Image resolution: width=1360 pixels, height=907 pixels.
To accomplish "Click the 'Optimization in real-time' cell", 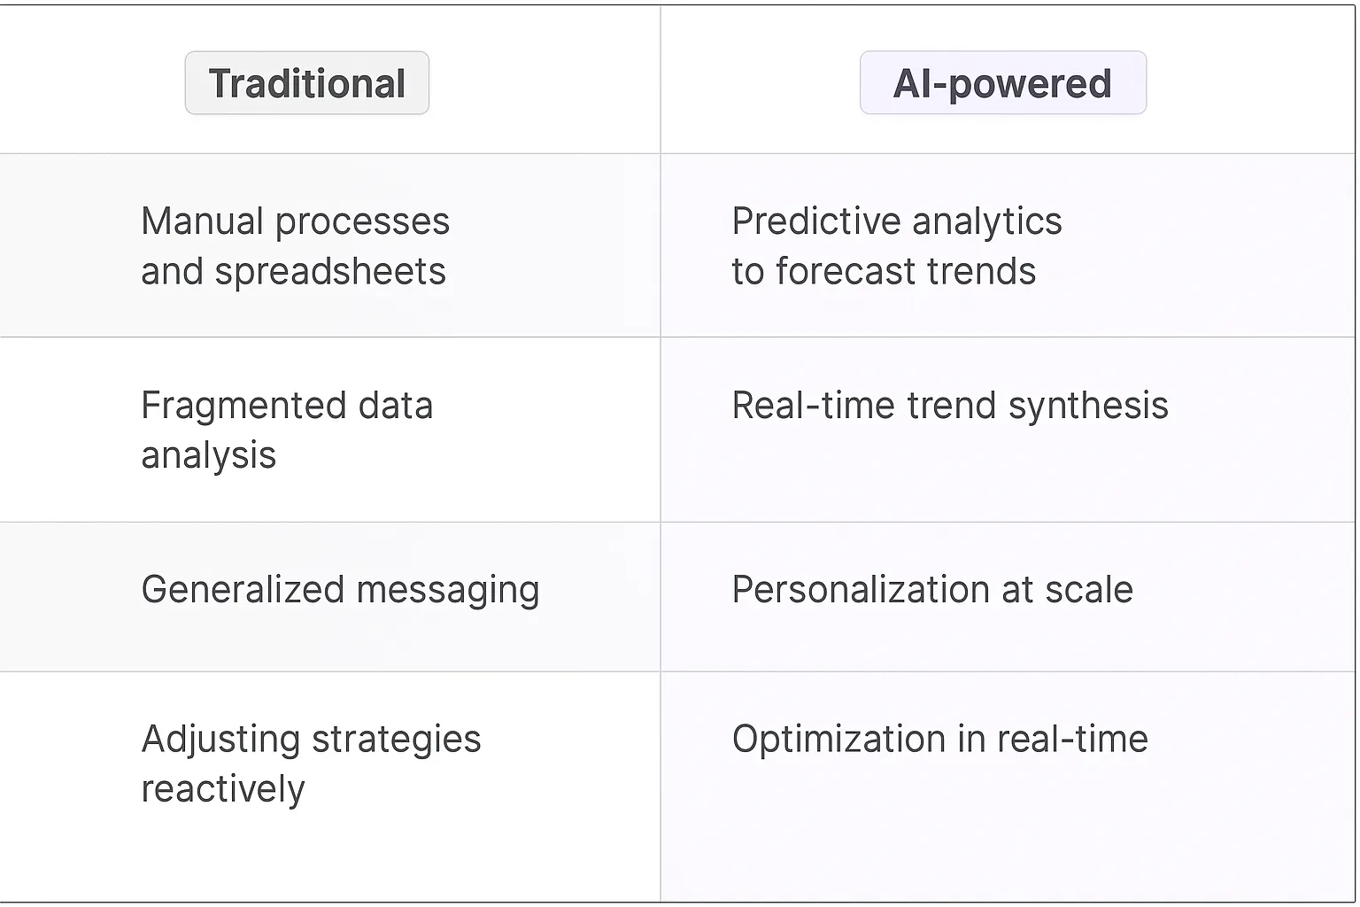I will (x=939, y=739).
